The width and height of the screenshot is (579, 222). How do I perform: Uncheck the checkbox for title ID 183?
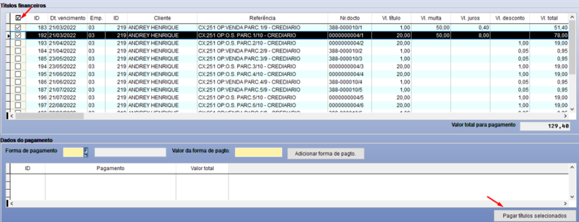click(x=18, y=27)
